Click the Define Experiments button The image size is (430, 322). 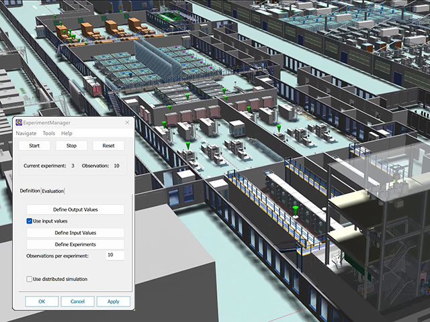click(75, 244)
